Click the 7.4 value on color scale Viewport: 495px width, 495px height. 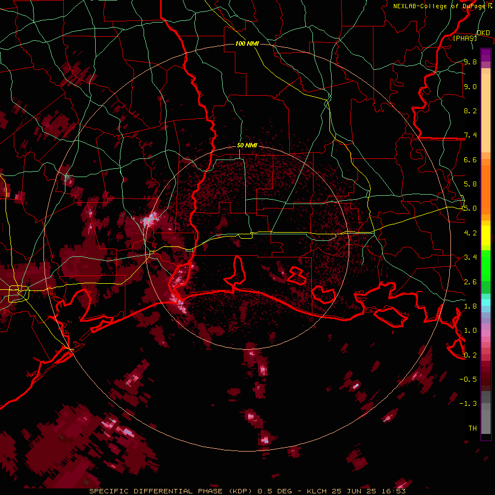pyautogui.click(x=470, y=135)
